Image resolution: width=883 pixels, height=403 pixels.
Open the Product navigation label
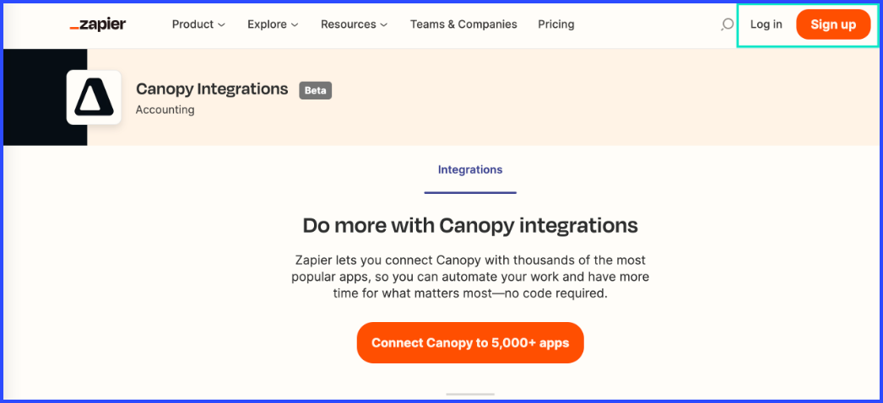point(192,24)
